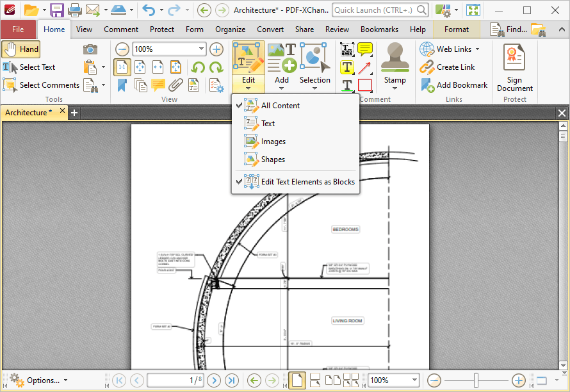This screenshot has width=570, height=392.
Task: Enable single page layout in bottom bar
Action: click(297, 380)
